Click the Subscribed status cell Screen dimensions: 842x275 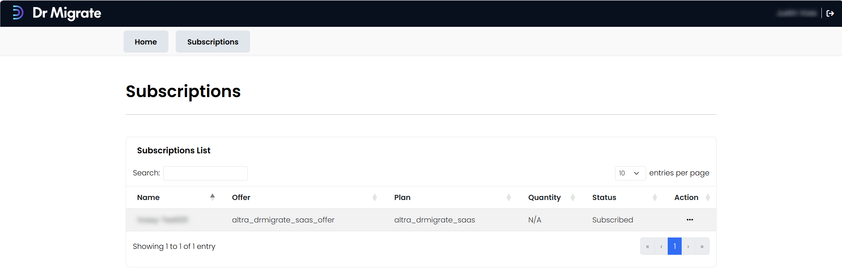[x=613, y=220]
